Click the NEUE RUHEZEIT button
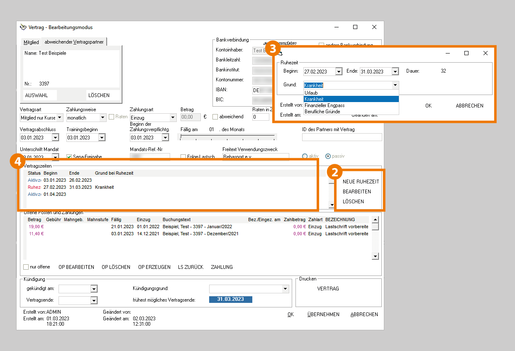The image size is (515, 351). point(361,182)
